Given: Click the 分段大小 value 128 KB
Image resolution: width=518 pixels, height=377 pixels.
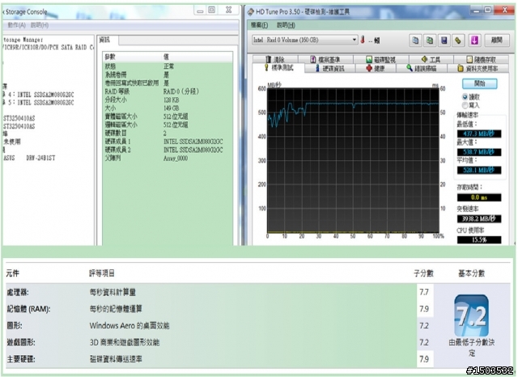Looking at the screenshot, I should click(171, 100).
